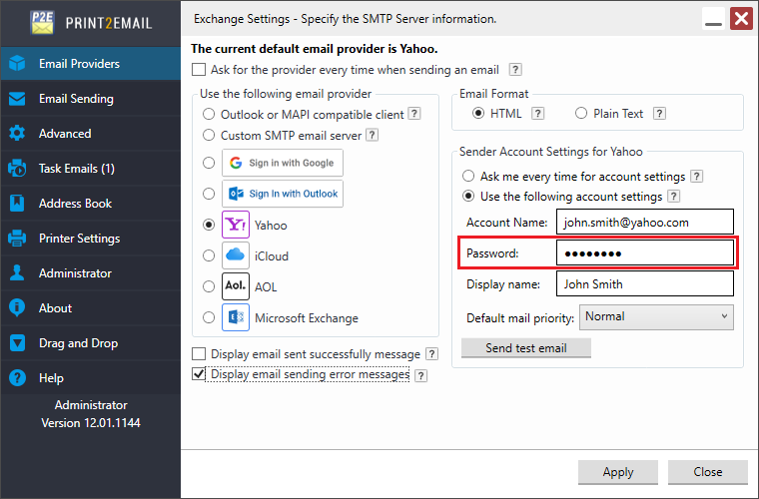Click the Apply button
The image size is (759, 499).
(x=618, y=472)
